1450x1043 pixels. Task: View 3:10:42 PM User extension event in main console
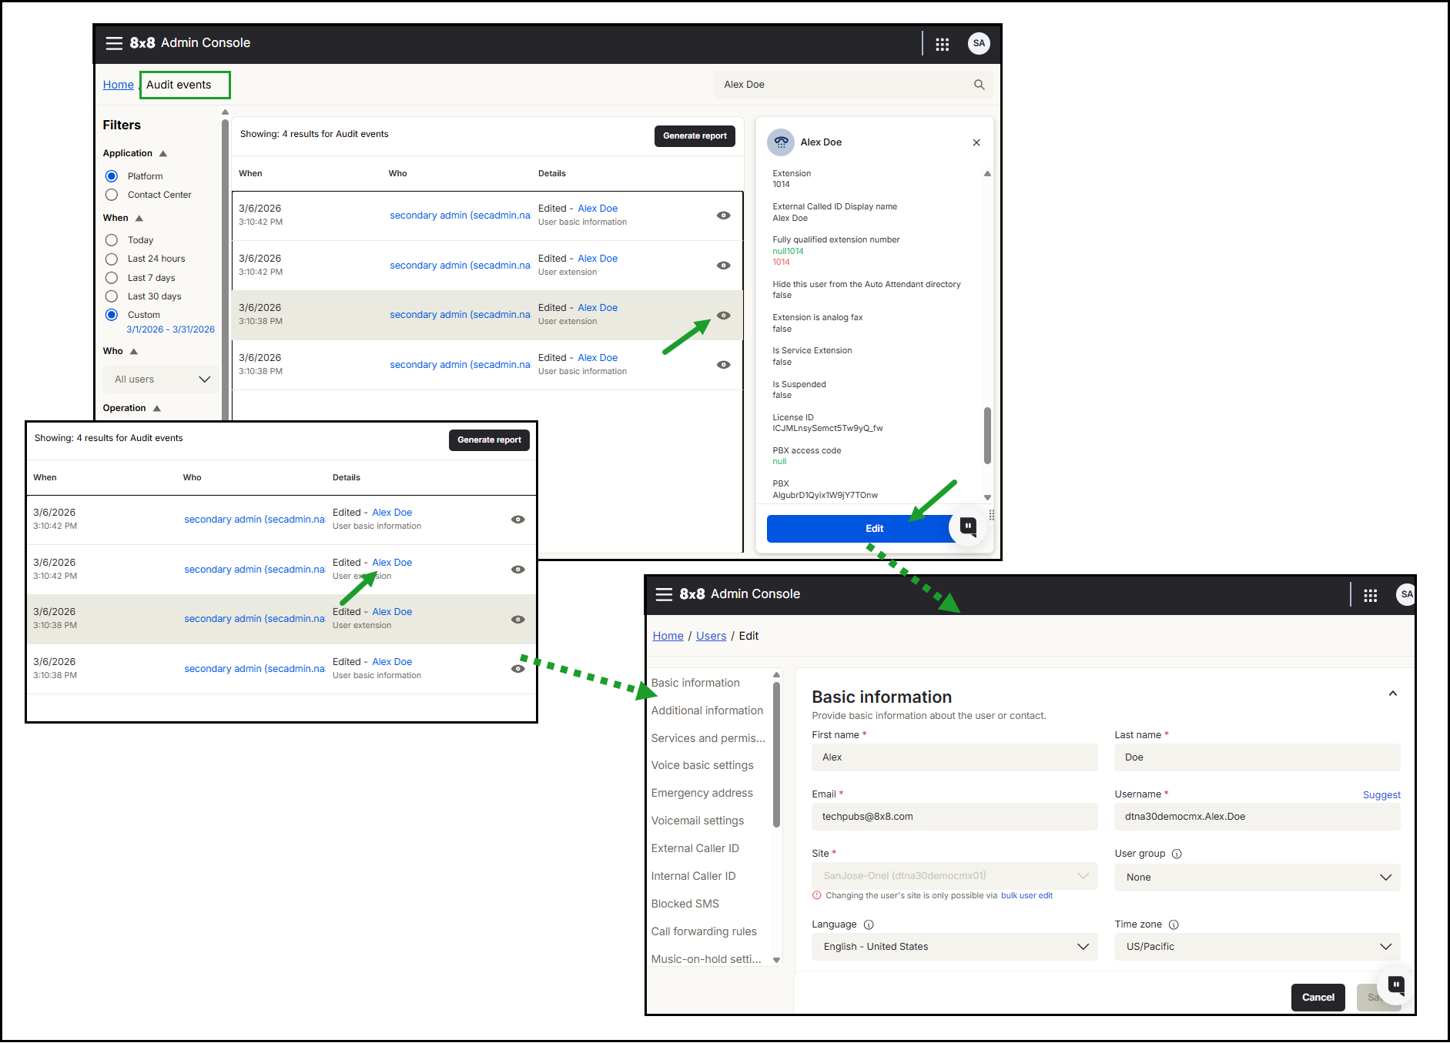click(723, 266)
